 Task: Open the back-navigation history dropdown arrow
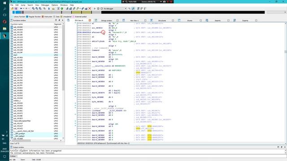(x=24, y=8)
